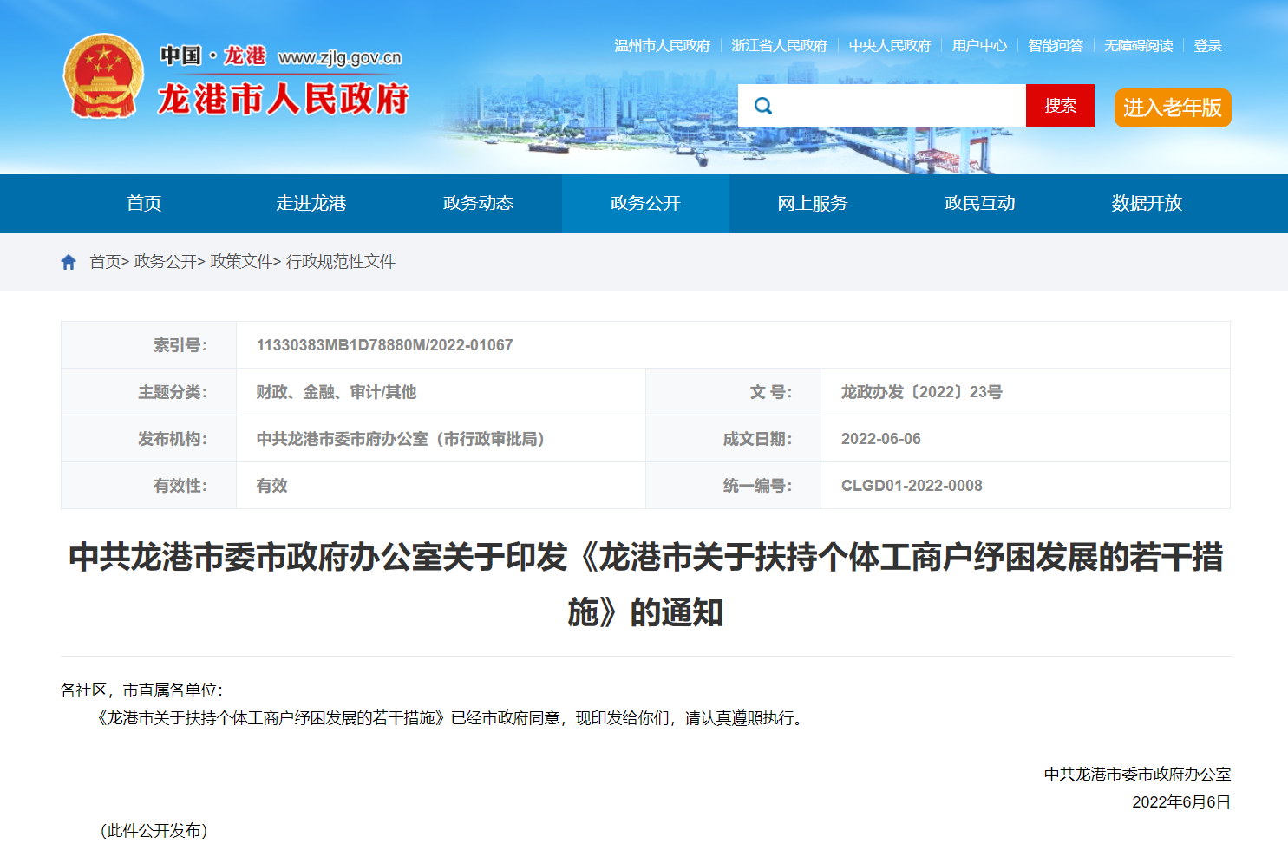1288x850 pixels.
Task: Open 走进龙港 navigation tab
Action: coord(311,203)
